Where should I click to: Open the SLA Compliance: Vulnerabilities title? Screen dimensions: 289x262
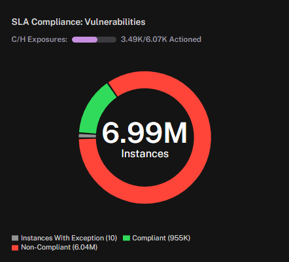point(78,22)
